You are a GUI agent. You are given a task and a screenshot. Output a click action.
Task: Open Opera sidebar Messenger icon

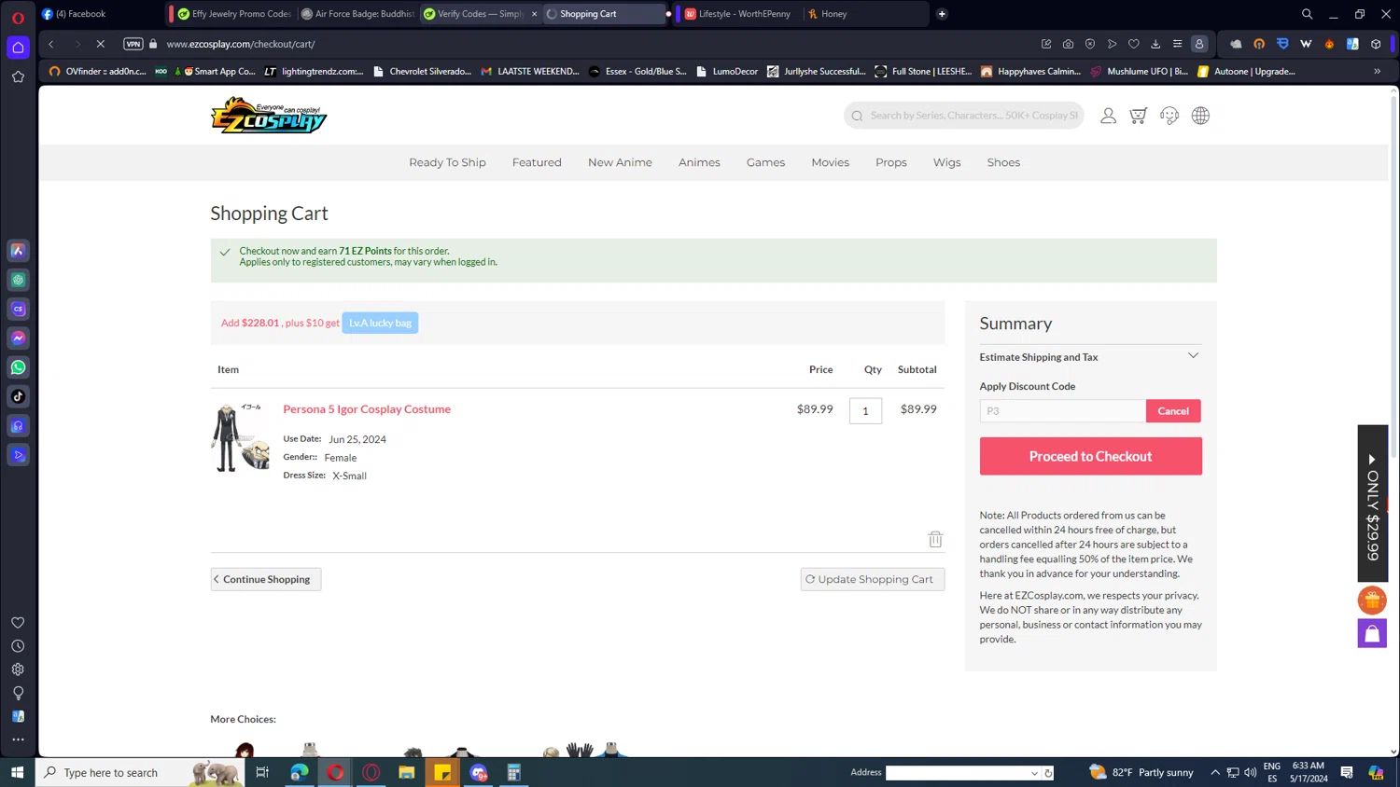point(18,338)
